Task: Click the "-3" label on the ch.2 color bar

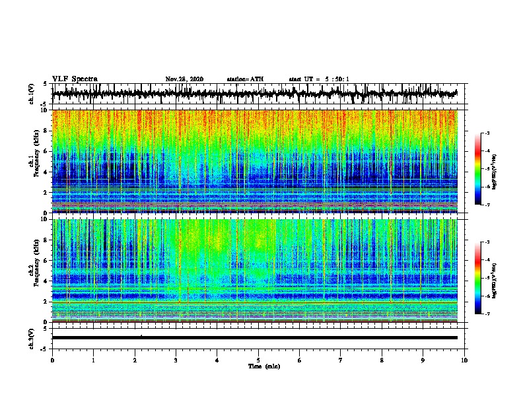Action: click(487, 242)
